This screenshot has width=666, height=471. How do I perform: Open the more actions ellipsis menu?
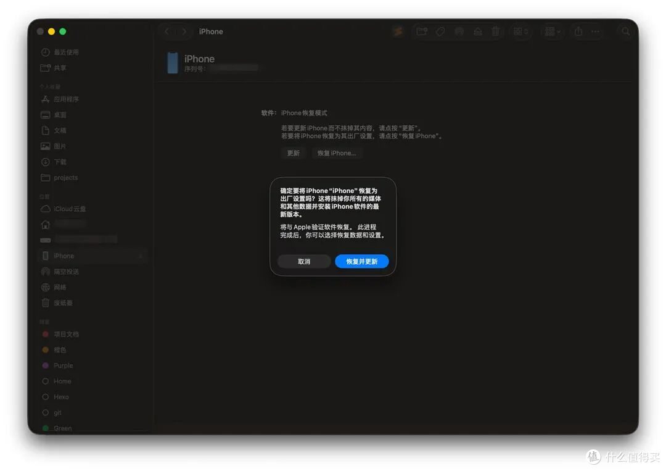pos(596,31)
